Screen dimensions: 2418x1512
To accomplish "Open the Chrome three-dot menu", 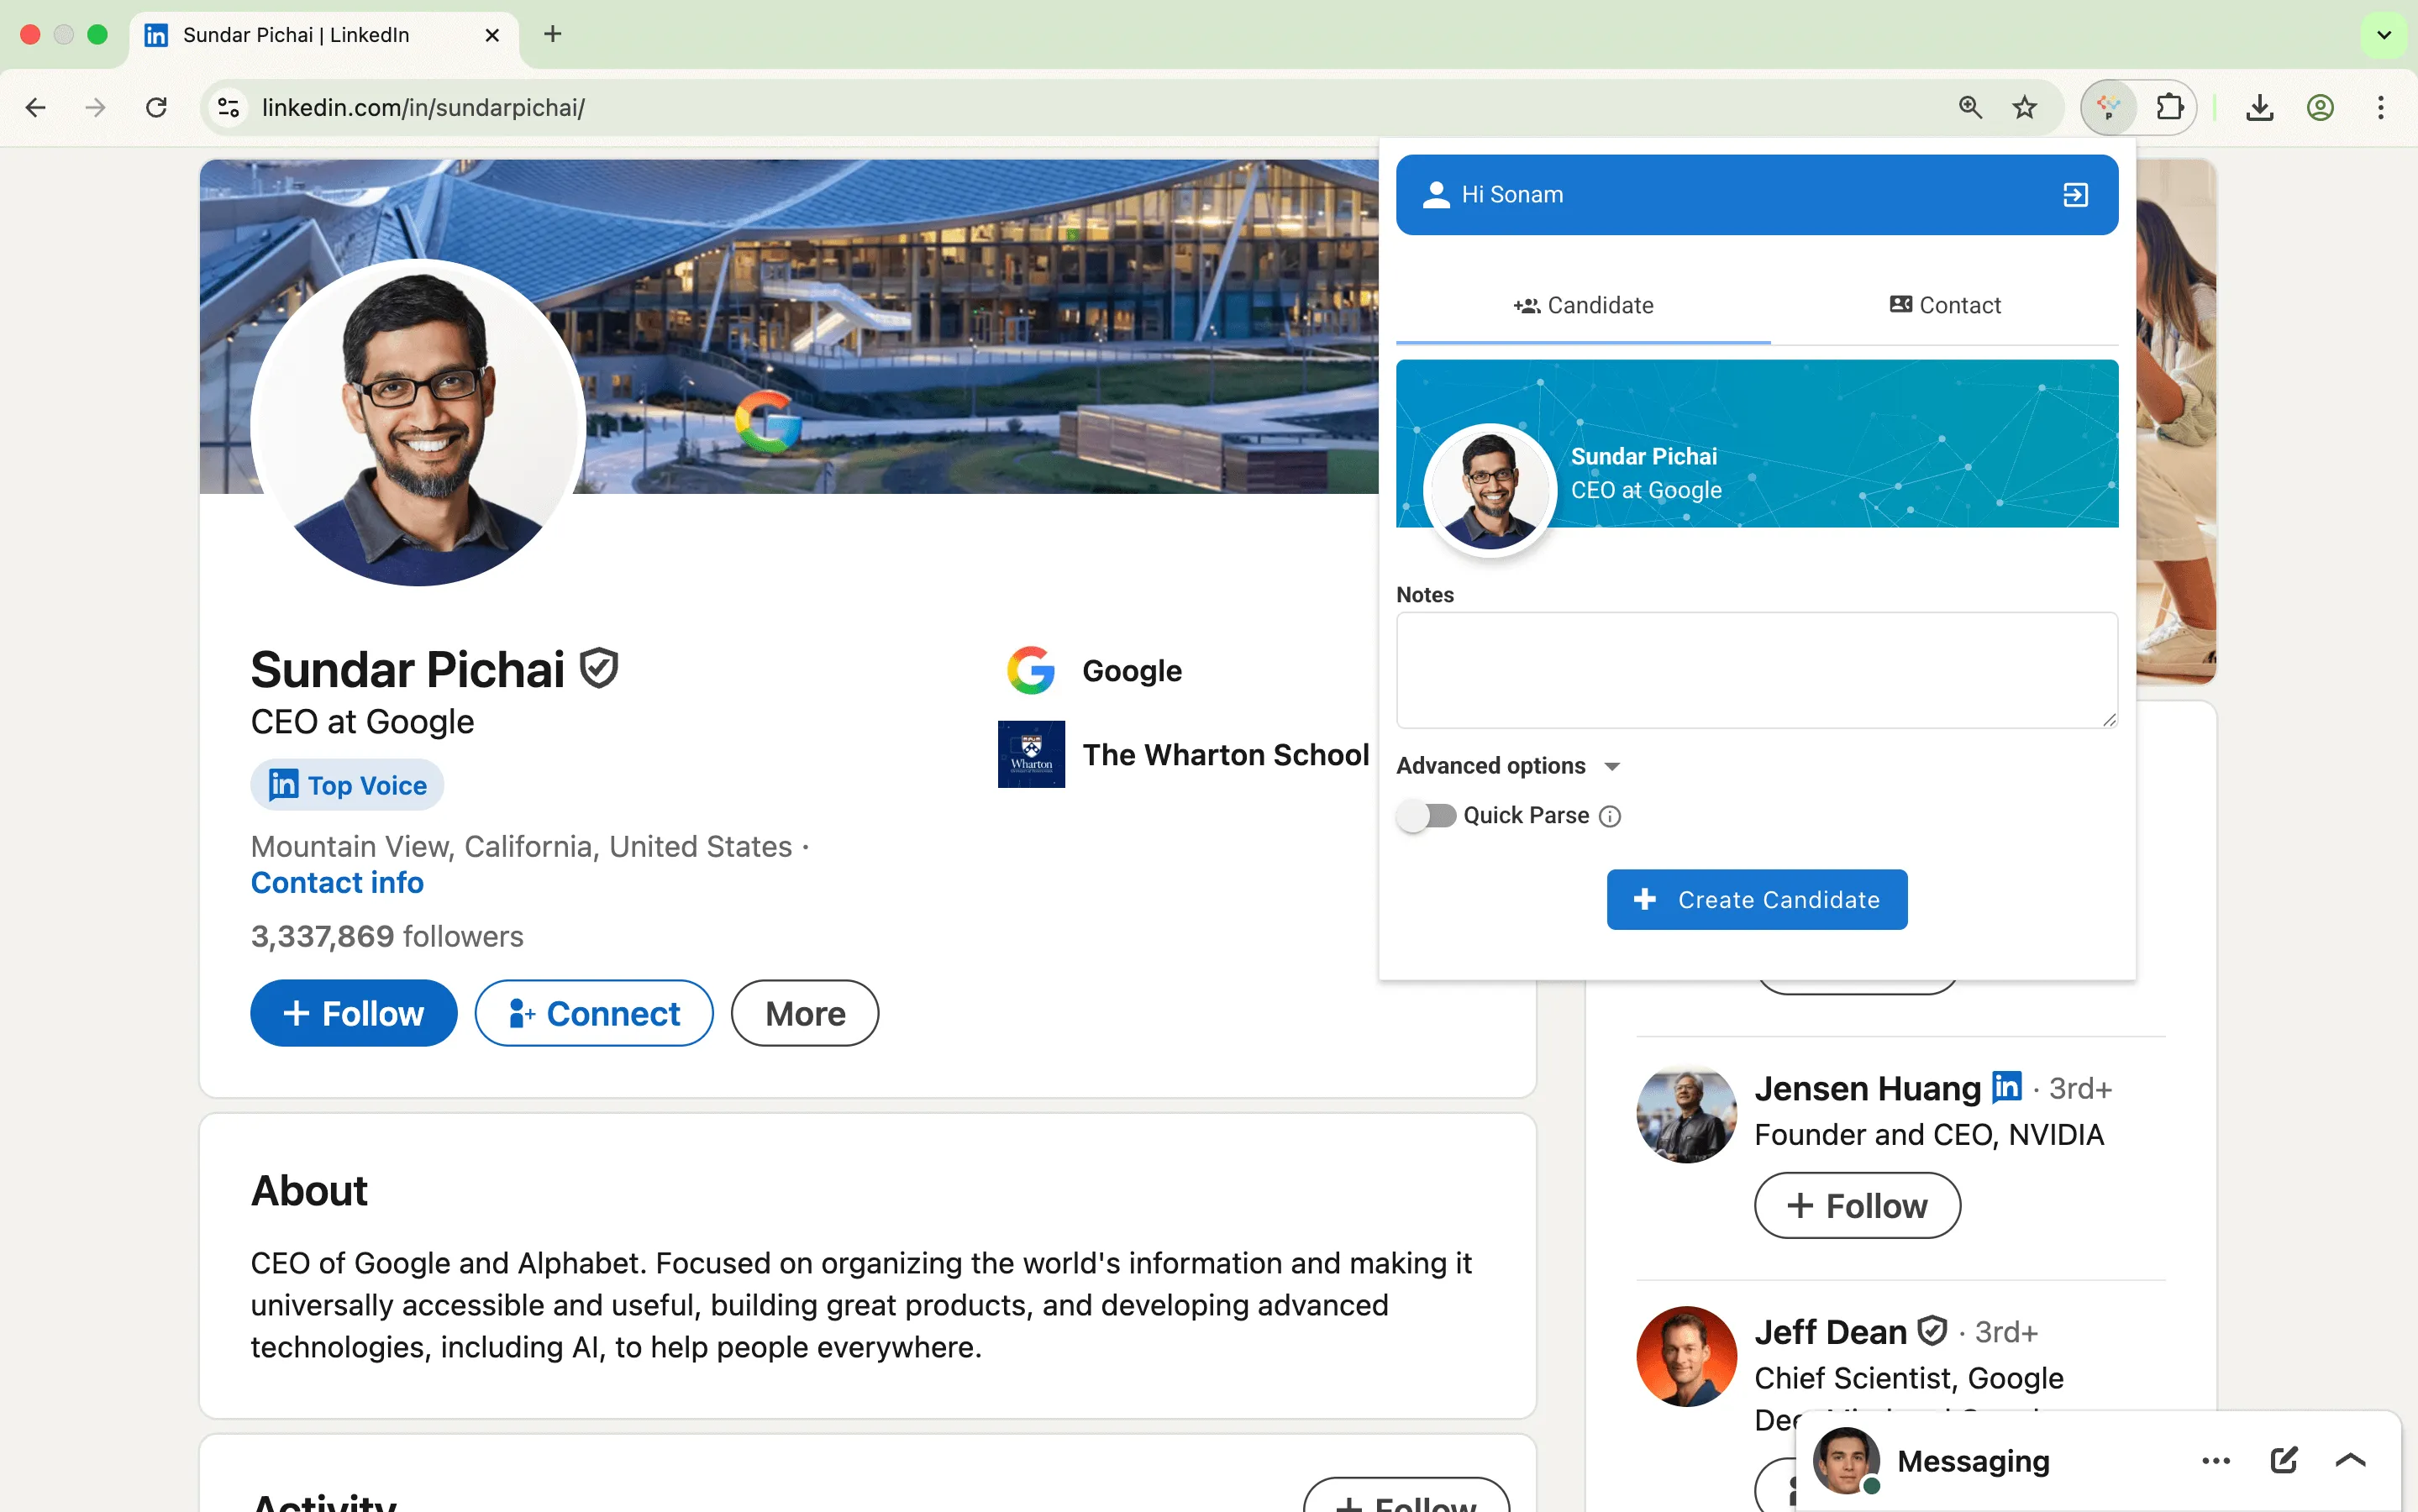I will (2381, 107).
